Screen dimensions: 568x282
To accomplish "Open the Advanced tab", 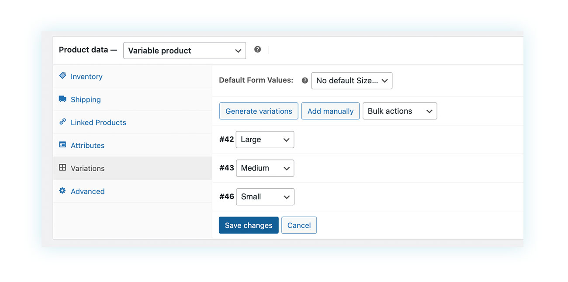I will (x=132, y=191).
